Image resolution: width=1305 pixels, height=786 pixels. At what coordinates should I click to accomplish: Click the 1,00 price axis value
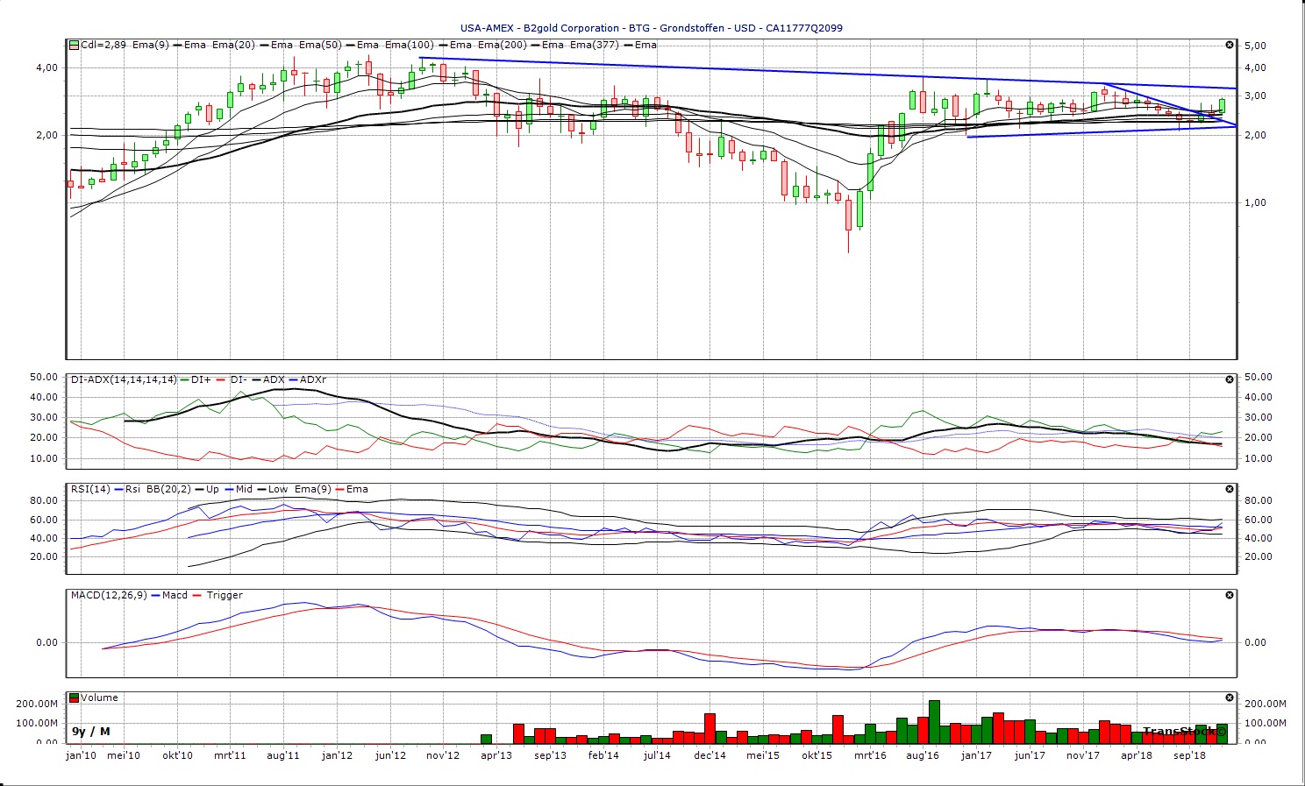(x=1256, y=202)
